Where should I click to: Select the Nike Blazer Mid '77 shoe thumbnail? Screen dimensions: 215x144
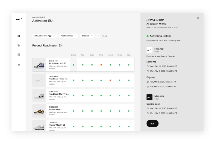click(39, 96)
